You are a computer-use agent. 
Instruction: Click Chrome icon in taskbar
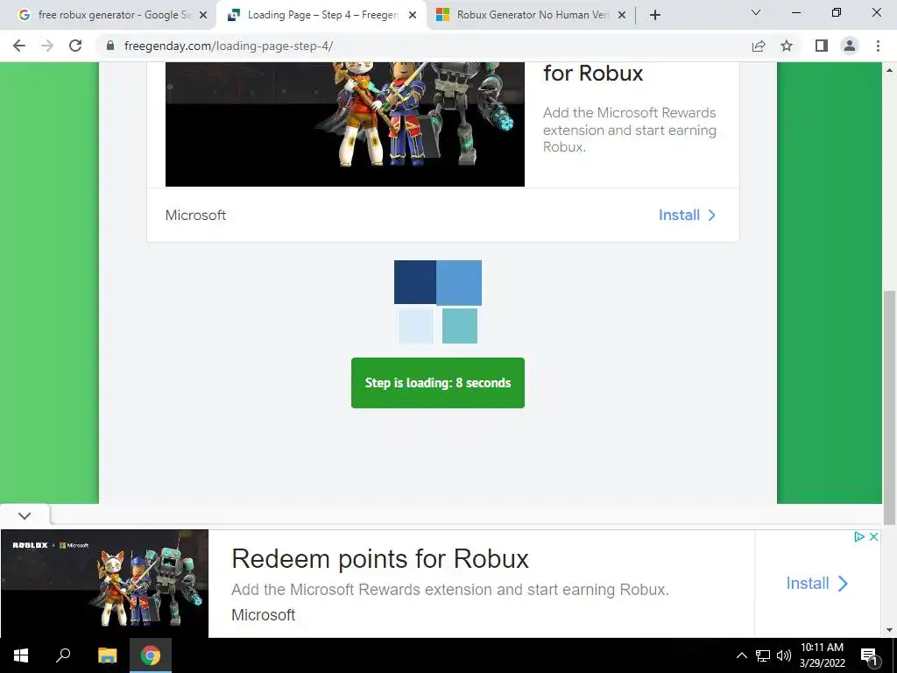coord(151,655)
